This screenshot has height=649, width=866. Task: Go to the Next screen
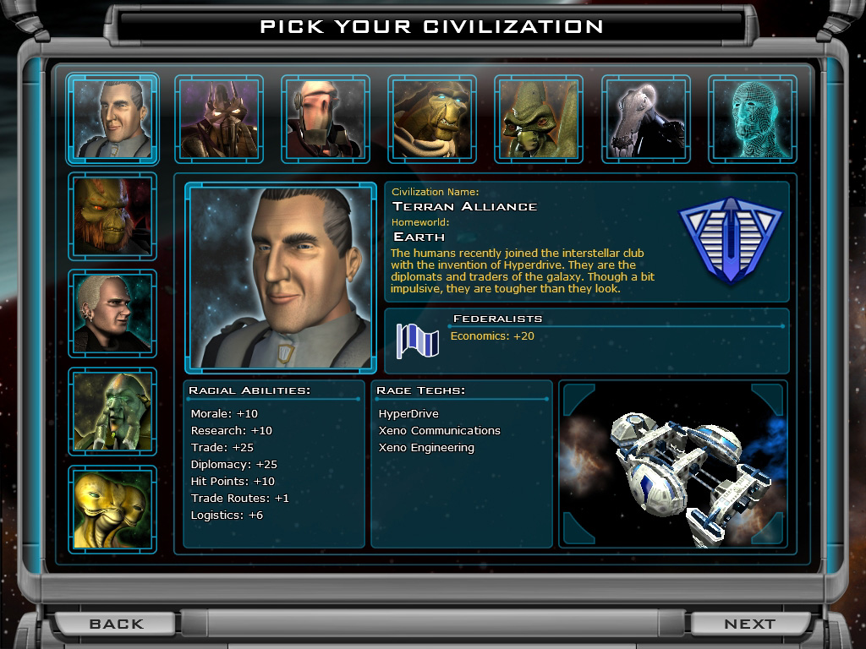(x=750, y=624)
